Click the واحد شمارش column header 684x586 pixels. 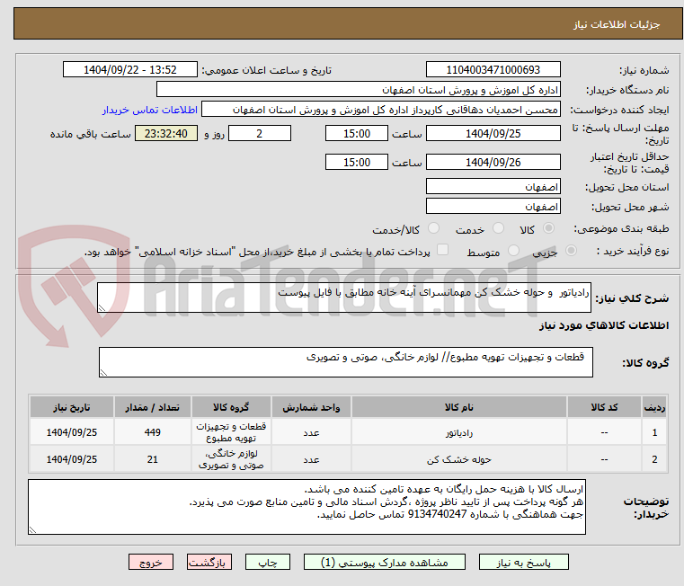pyautogui.click(x=311, y=407)
